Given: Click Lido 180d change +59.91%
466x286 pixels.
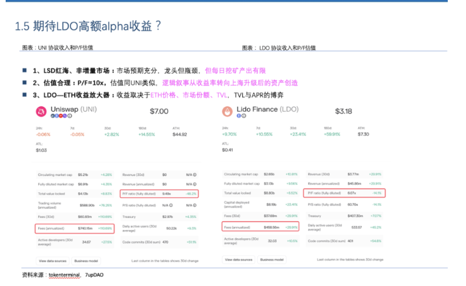Looking at the screenshot, I should (x=332, y=135).
